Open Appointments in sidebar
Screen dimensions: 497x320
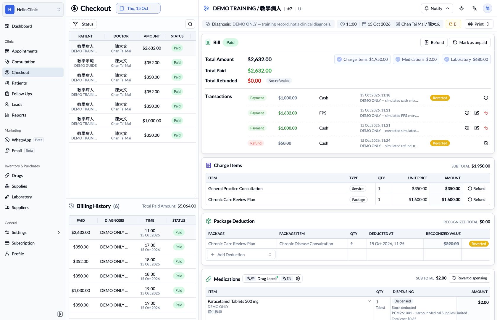[33, 51]
